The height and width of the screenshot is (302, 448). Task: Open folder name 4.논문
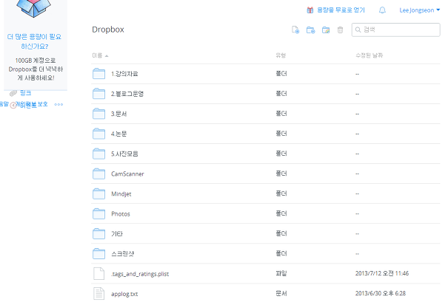tap(119, 134)
